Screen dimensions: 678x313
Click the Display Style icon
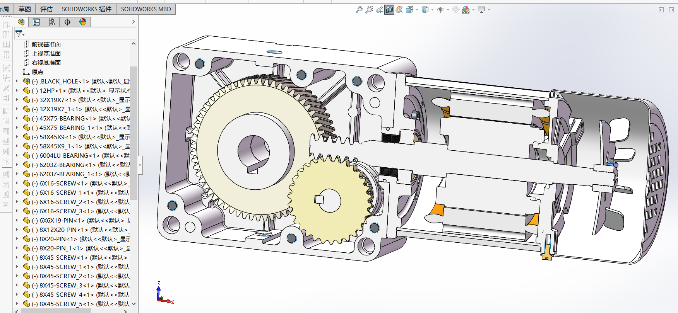[425, 10]
